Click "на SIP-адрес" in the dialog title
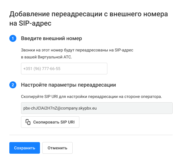The height and width of the screenshot is (163, 182). tap(30, 24)
